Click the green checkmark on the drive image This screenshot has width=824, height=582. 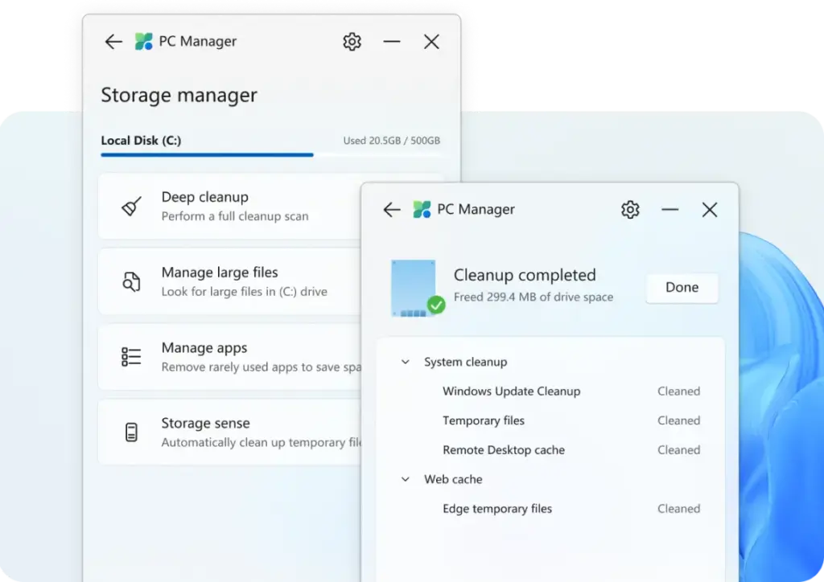click(438, 305)
